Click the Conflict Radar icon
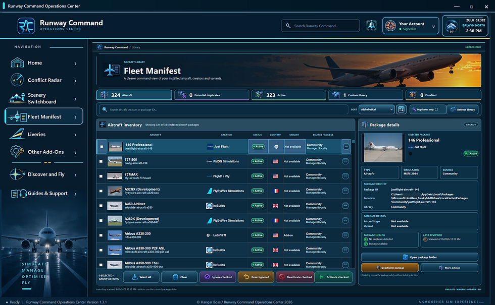This screenshot has height=305, width=495. pos(17,80)
